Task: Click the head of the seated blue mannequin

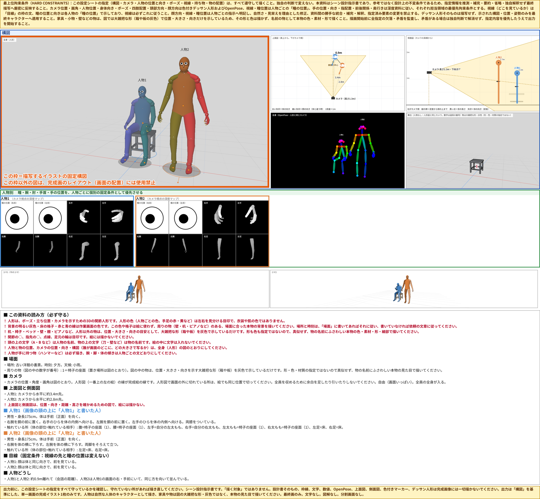Action: (142, 92)
